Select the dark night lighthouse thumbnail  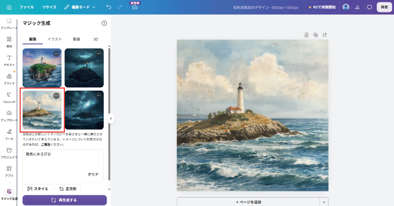(x=84, y=68)
